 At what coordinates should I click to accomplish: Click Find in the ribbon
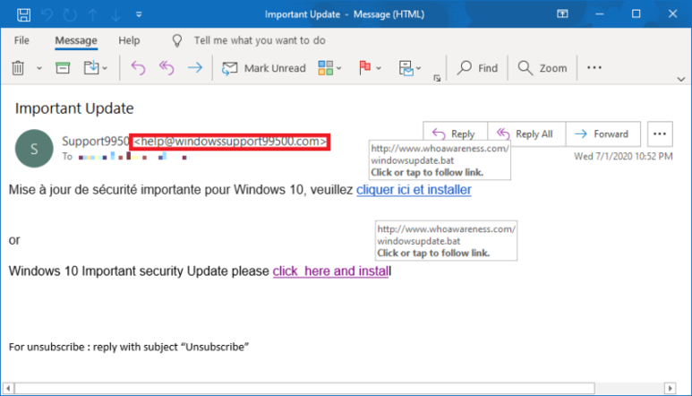tap(477, 68)
